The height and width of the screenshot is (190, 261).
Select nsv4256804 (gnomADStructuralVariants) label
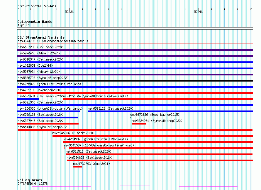96,96
